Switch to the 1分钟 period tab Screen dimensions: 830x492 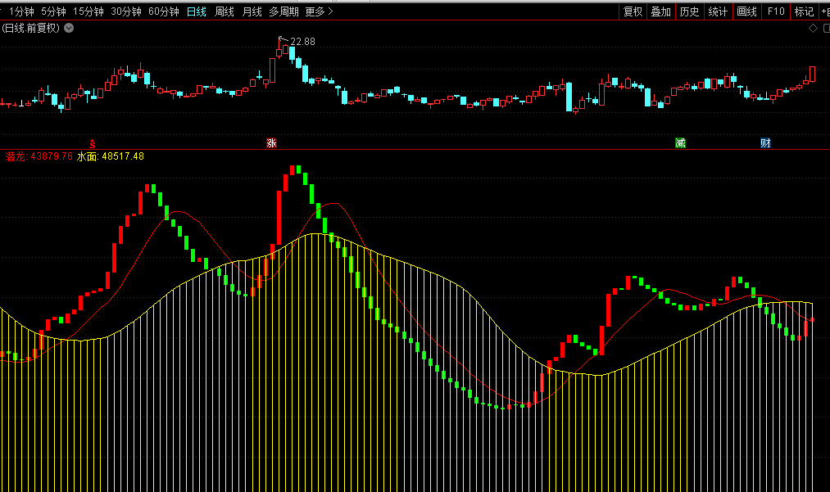point(21,11)
